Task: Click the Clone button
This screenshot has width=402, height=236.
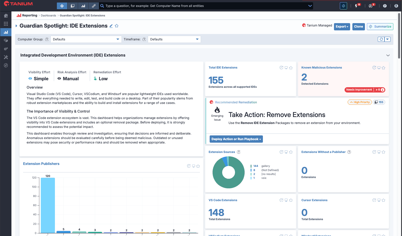Action: click(x=359, y=26)
